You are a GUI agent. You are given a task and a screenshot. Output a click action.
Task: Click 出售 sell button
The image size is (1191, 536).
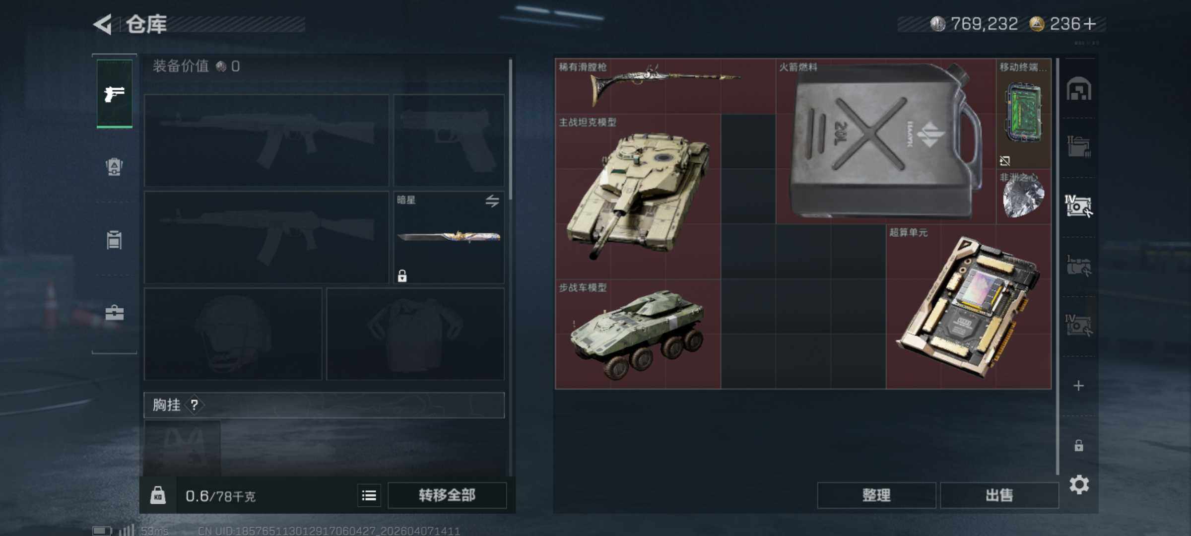[x=999, y=495]
